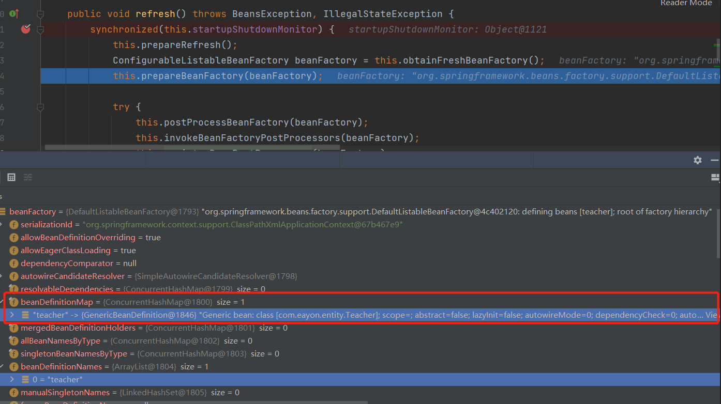Screen dimensions: 721x404
Task: Open debug panel settings gear
Action: coord(698,160)
